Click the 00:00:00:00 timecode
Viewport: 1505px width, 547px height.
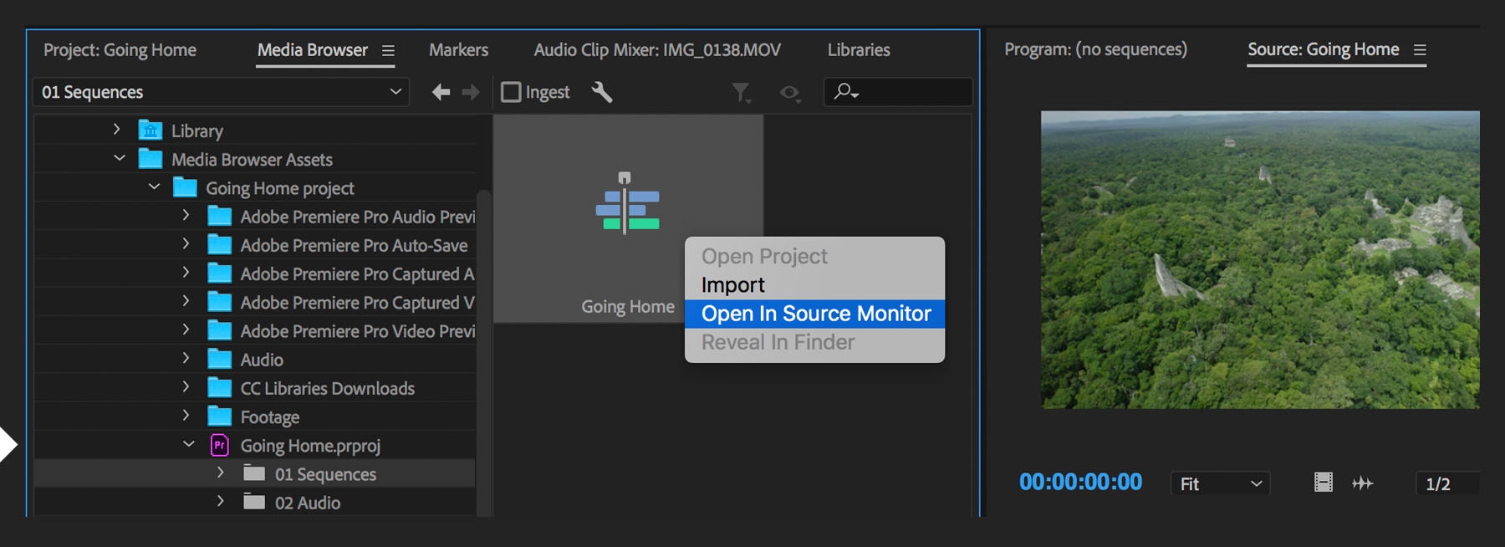point(1080,482)
